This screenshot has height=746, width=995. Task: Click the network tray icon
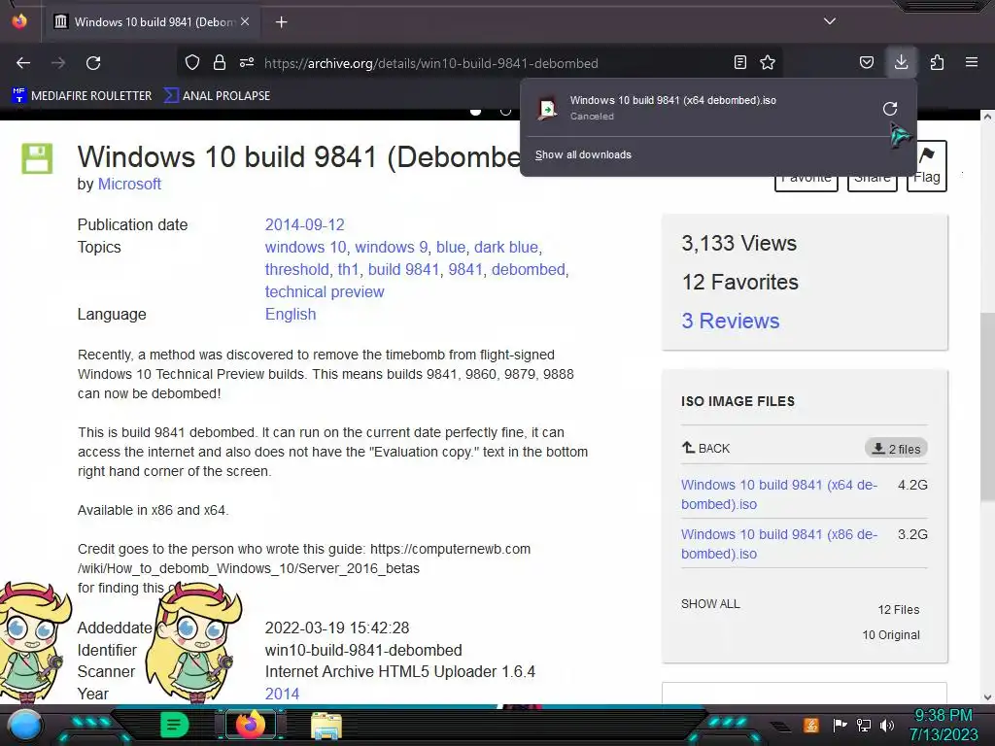(x=864, y=725)
